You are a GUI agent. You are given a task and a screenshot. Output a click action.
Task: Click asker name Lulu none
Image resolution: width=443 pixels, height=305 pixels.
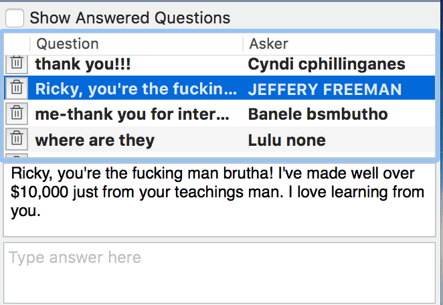tap(286, 140)
